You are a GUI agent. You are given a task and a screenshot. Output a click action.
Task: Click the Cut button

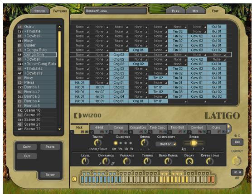pyautogui.click(x=27, y=156)
